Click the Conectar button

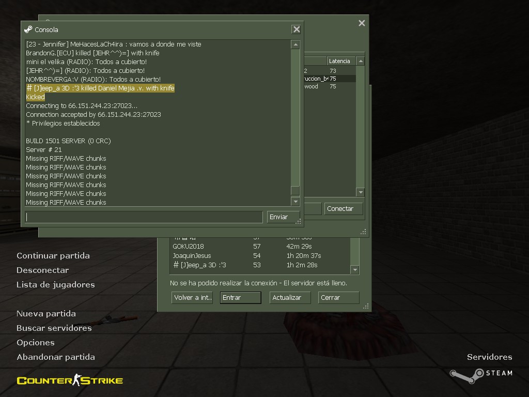344,209
